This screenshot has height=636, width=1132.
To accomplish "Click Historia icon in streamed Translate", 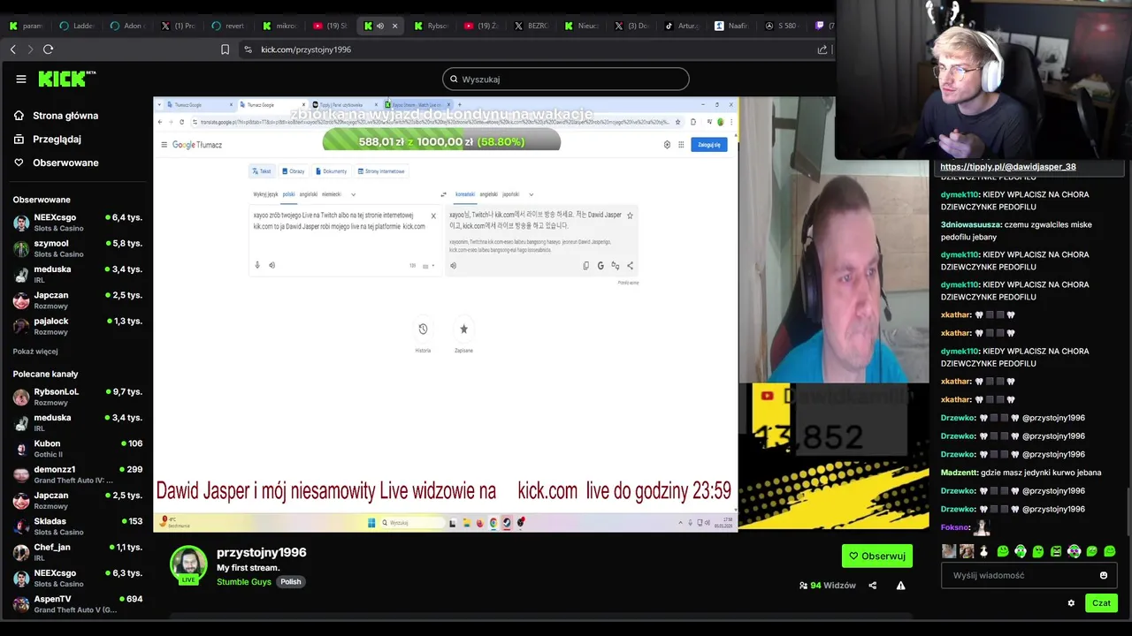I will [423, 329].
